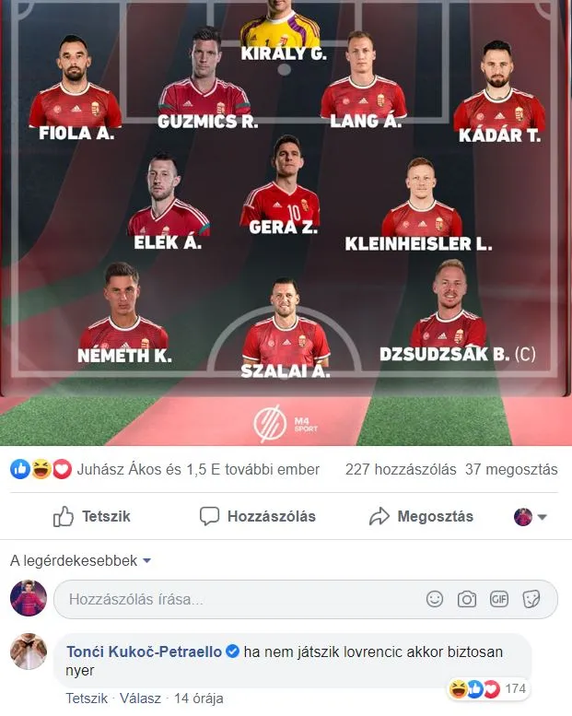Click the verified badge next to Tonći Kukoč-Petraello

[232, 651]
